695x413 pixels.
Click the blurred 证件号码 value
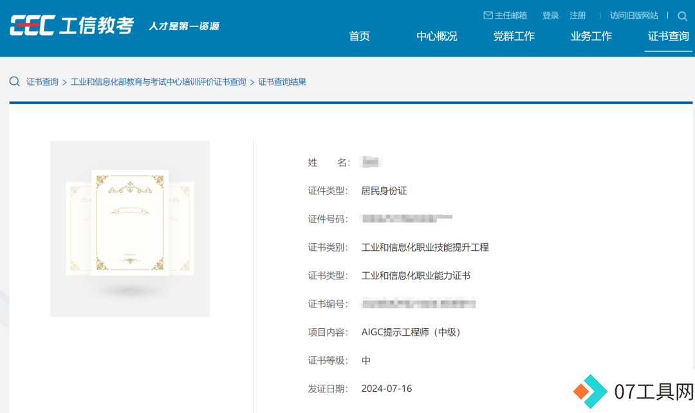[x=407, y=219]
